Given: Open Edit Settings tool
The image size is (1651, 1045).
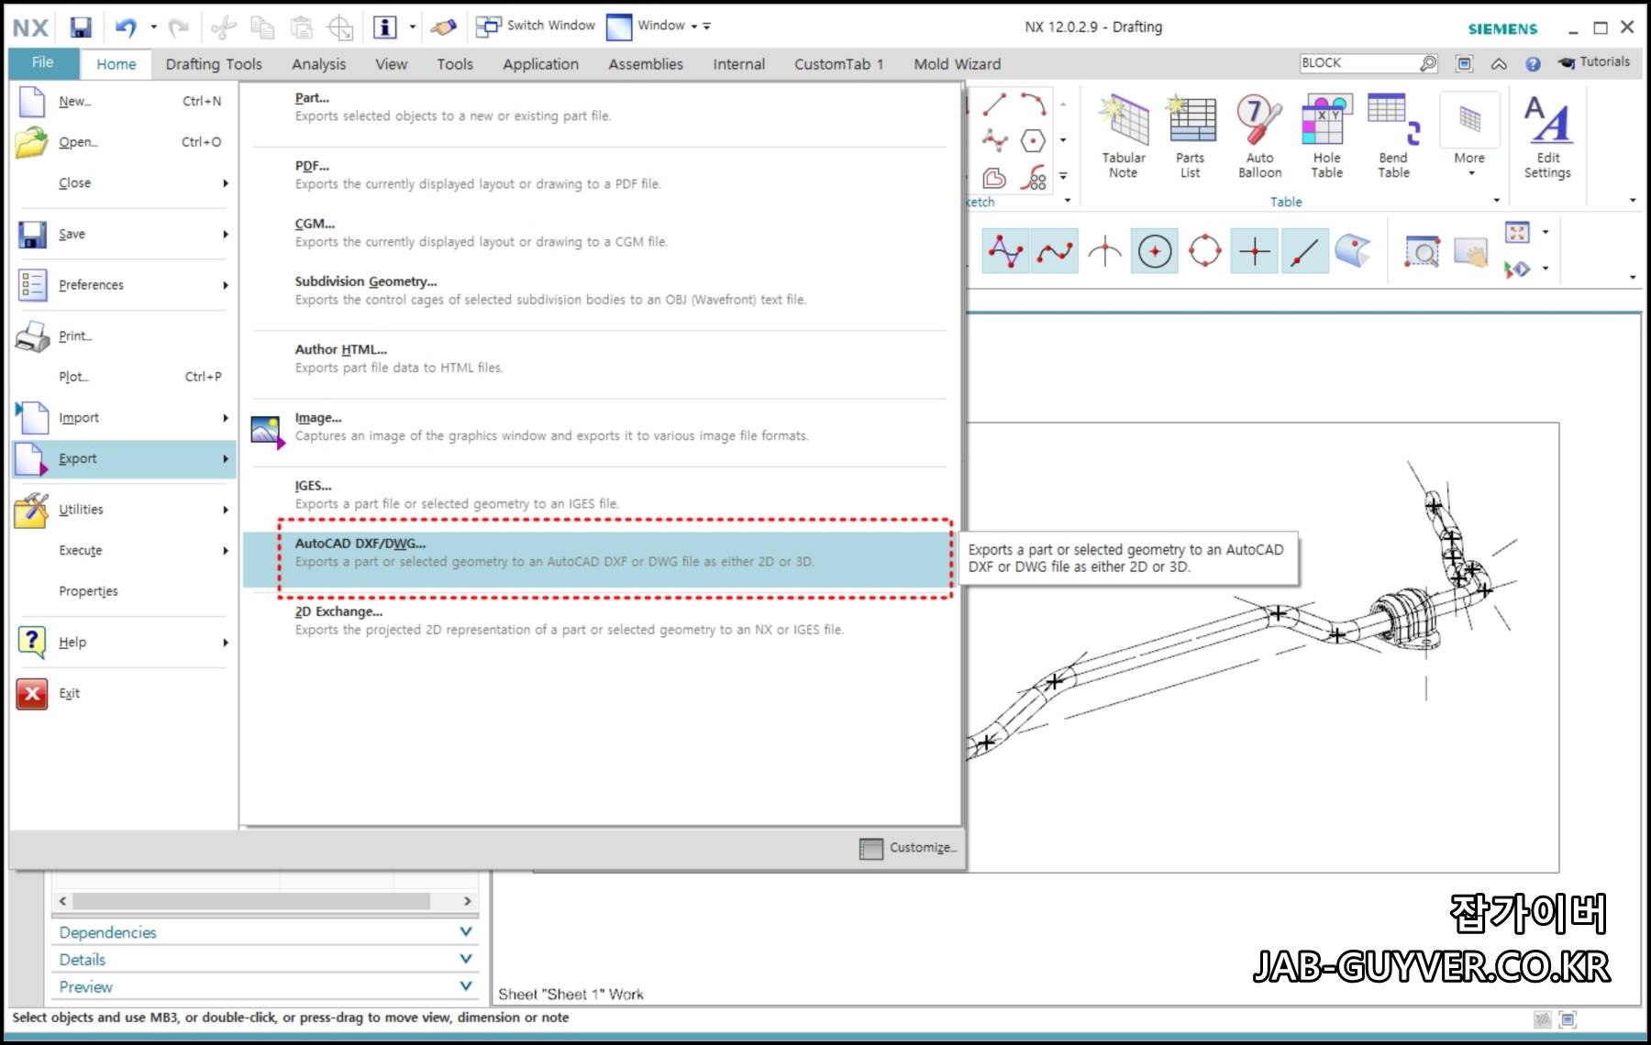Looking at the screenshot, I should coord(1547,137).
